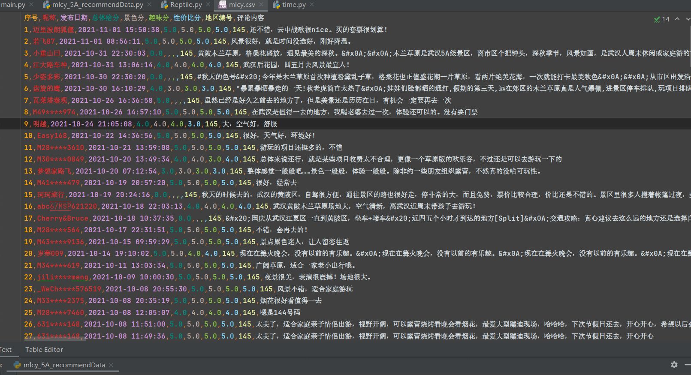Click comment 很好，经常去 in row 14
The width and height of the screenshot is (691, 375).
coord(276,183)
